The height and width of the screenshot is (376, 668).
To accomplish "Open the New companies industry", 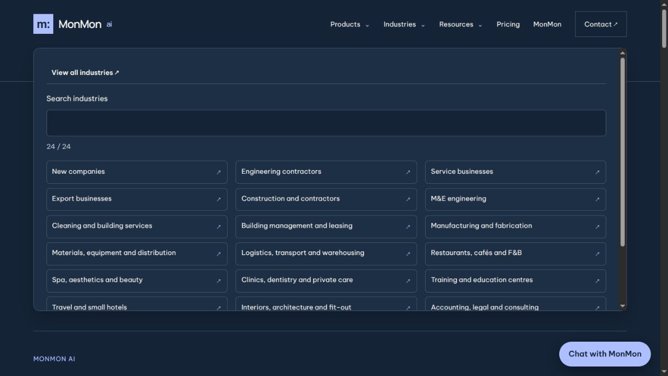I will tap(137, 172).
